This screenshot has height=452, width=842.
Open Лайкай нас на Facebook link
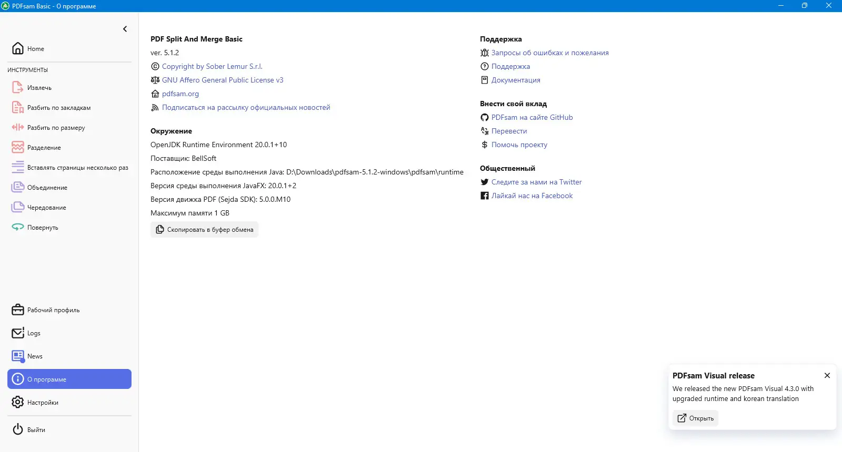pyautogui.click(x=532, y=196)
